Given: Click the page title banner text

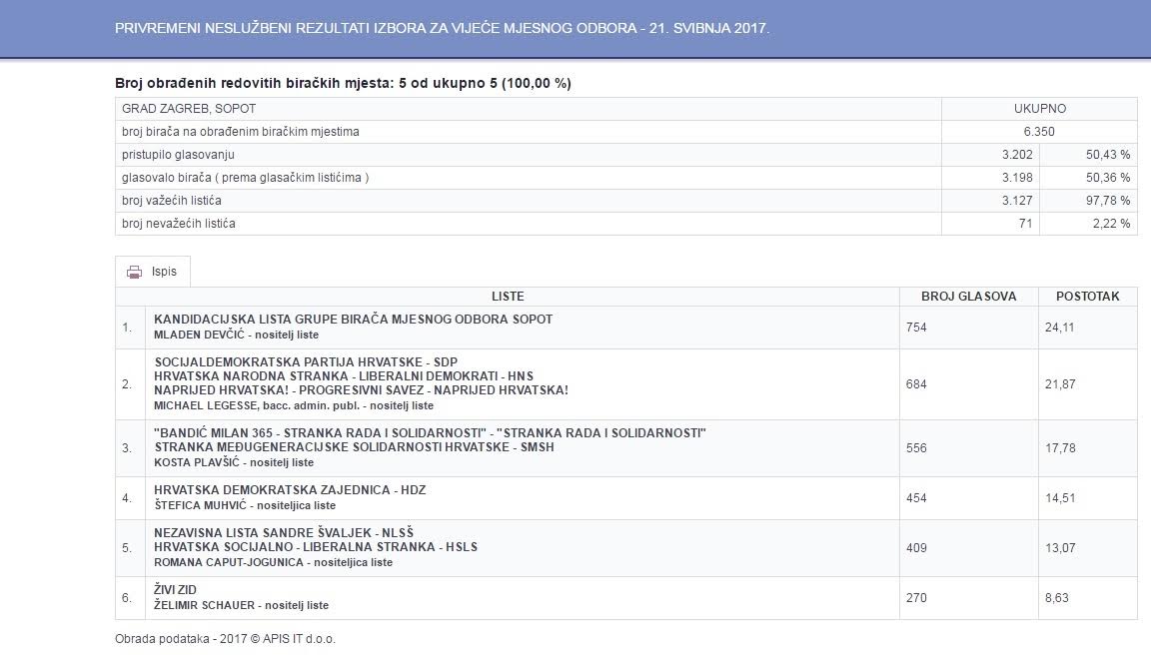Looking at the screenshot, I should [x=442, y=28].
